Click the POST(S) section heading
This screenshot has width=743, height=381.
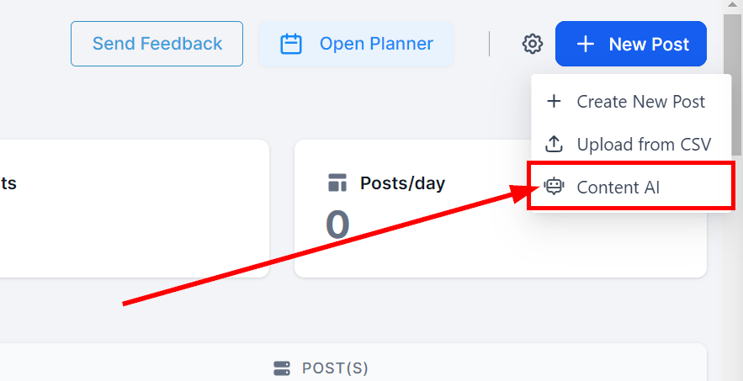click(335, 368)
